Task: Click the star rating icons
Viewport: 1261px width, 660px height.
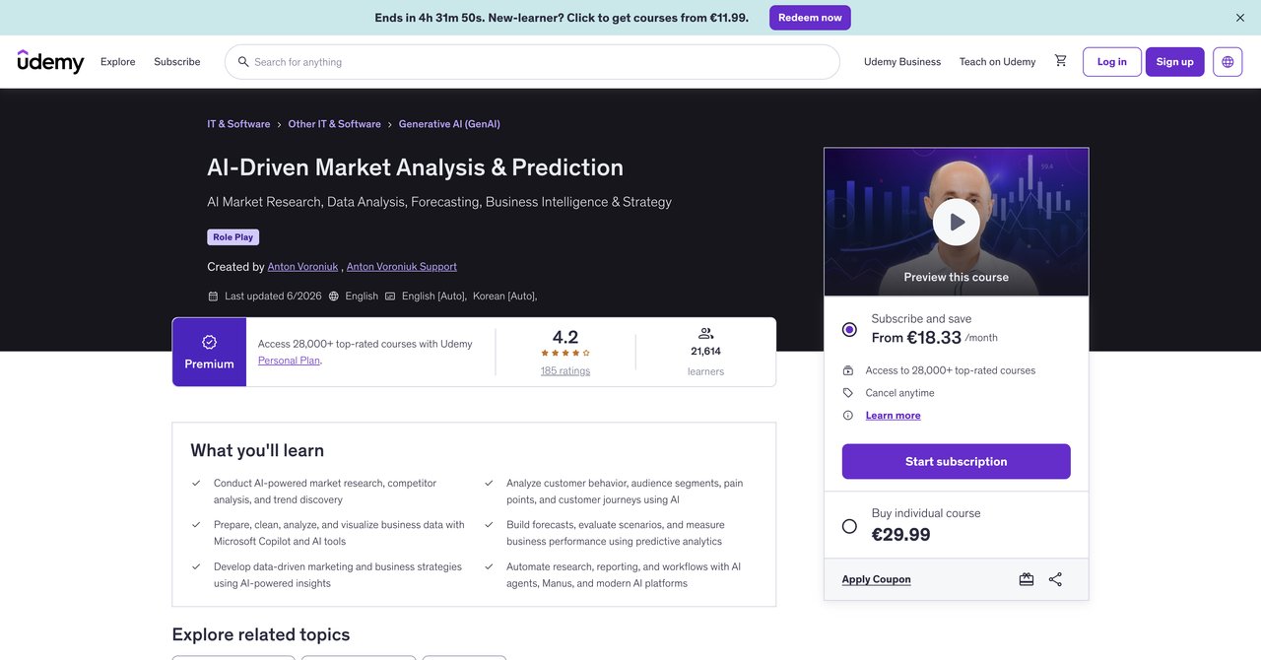Action: tap(565, 353)
